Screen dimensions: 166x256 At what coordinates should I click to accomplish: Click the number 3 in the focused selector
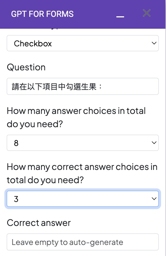[x=16, y=199]
